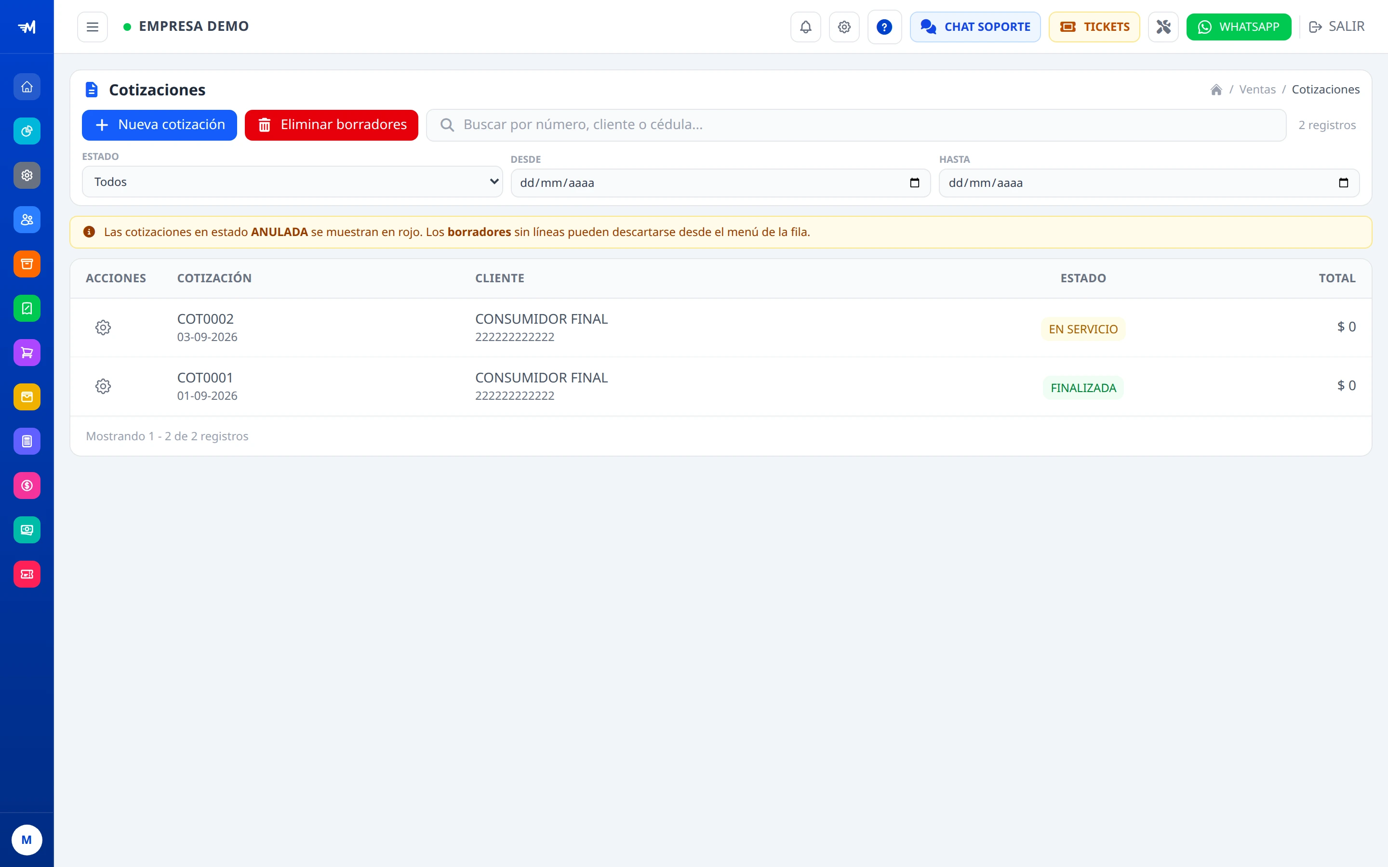Screen dimensions: 1388x867
Task: Open the orange archive box sidebar icon
Action: [27, 264]
